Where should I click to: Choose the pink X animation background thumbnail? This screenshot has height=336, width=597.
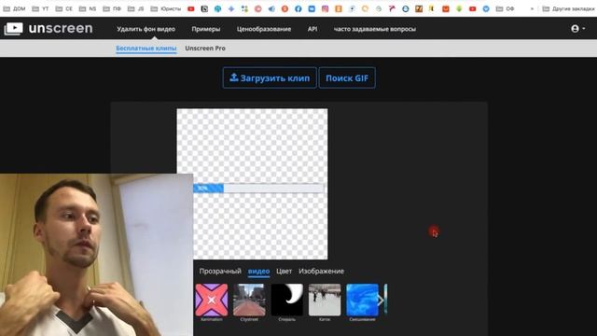point(212,300)
